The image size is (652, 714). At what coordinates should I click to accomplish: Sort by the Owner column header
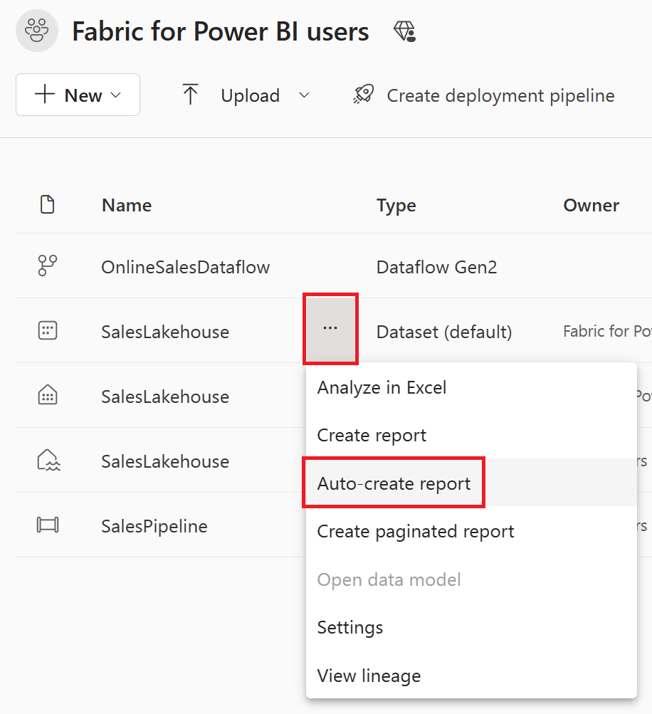pos(591,205)
